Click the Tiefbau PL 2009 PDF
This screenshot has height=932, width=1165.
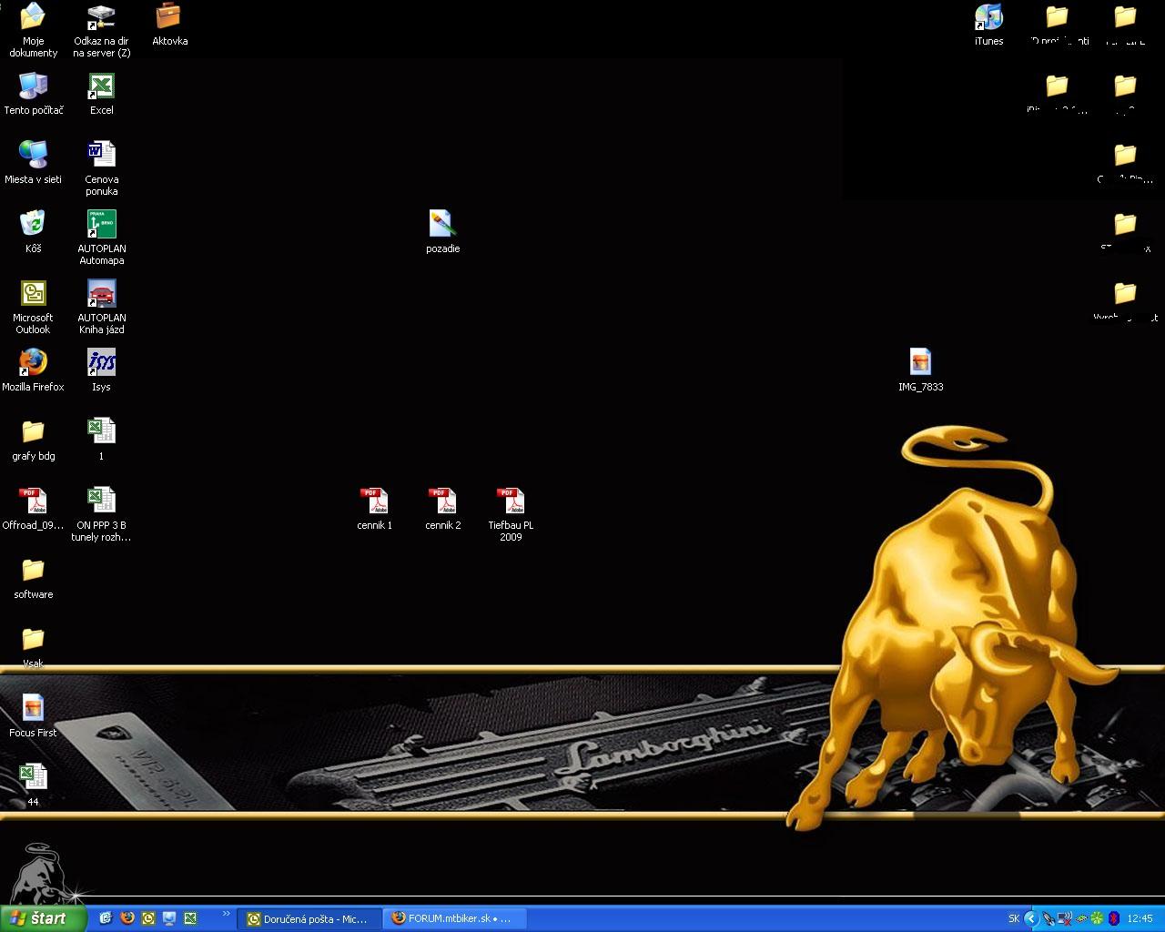click(x=511, y=501)
